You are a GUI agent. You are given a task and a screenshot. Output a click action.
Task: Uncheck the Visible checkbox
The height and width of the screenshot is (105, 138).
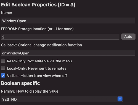tap(3, 76)
